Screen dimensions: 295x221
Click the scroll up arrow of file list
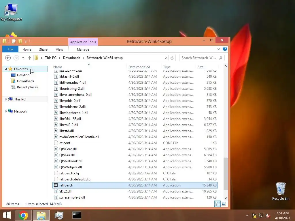point(226,66)
